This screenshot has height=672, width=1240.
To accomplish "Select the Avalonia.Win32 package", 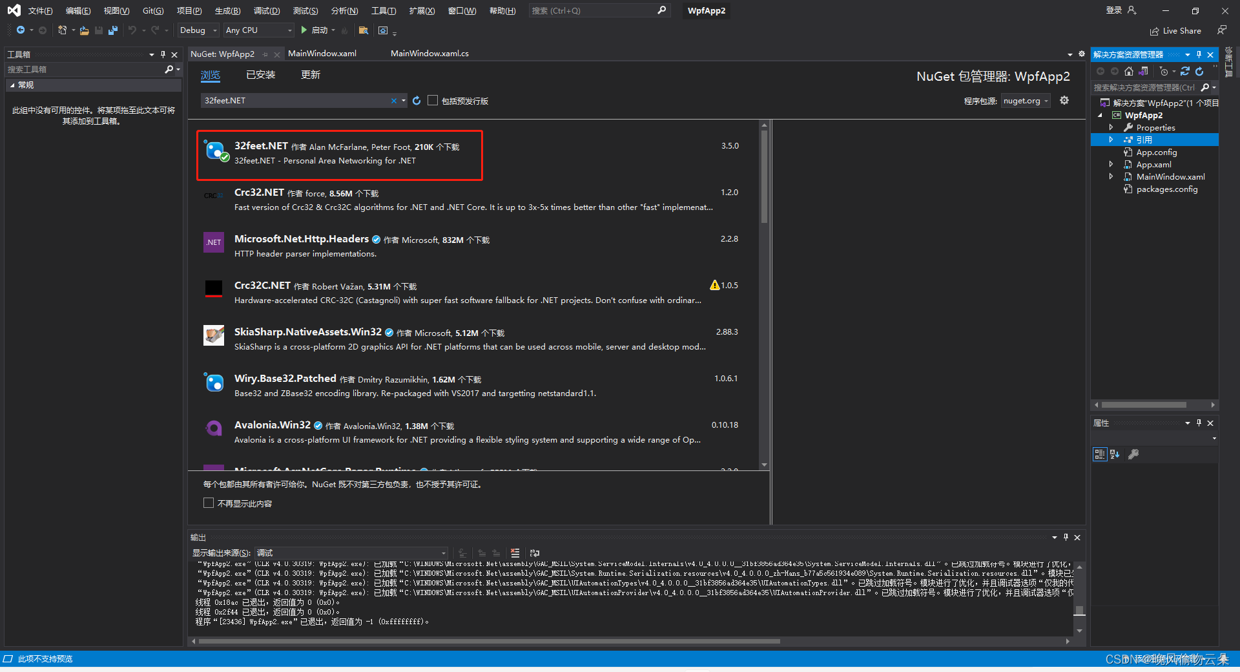I will click(x=475, y=432).
